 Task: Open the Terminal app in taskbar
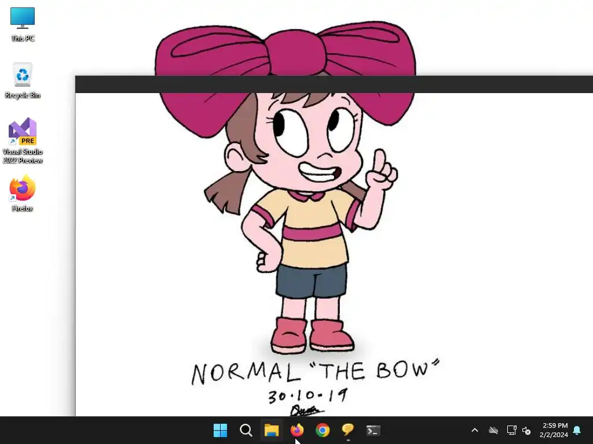coord(374,430)
